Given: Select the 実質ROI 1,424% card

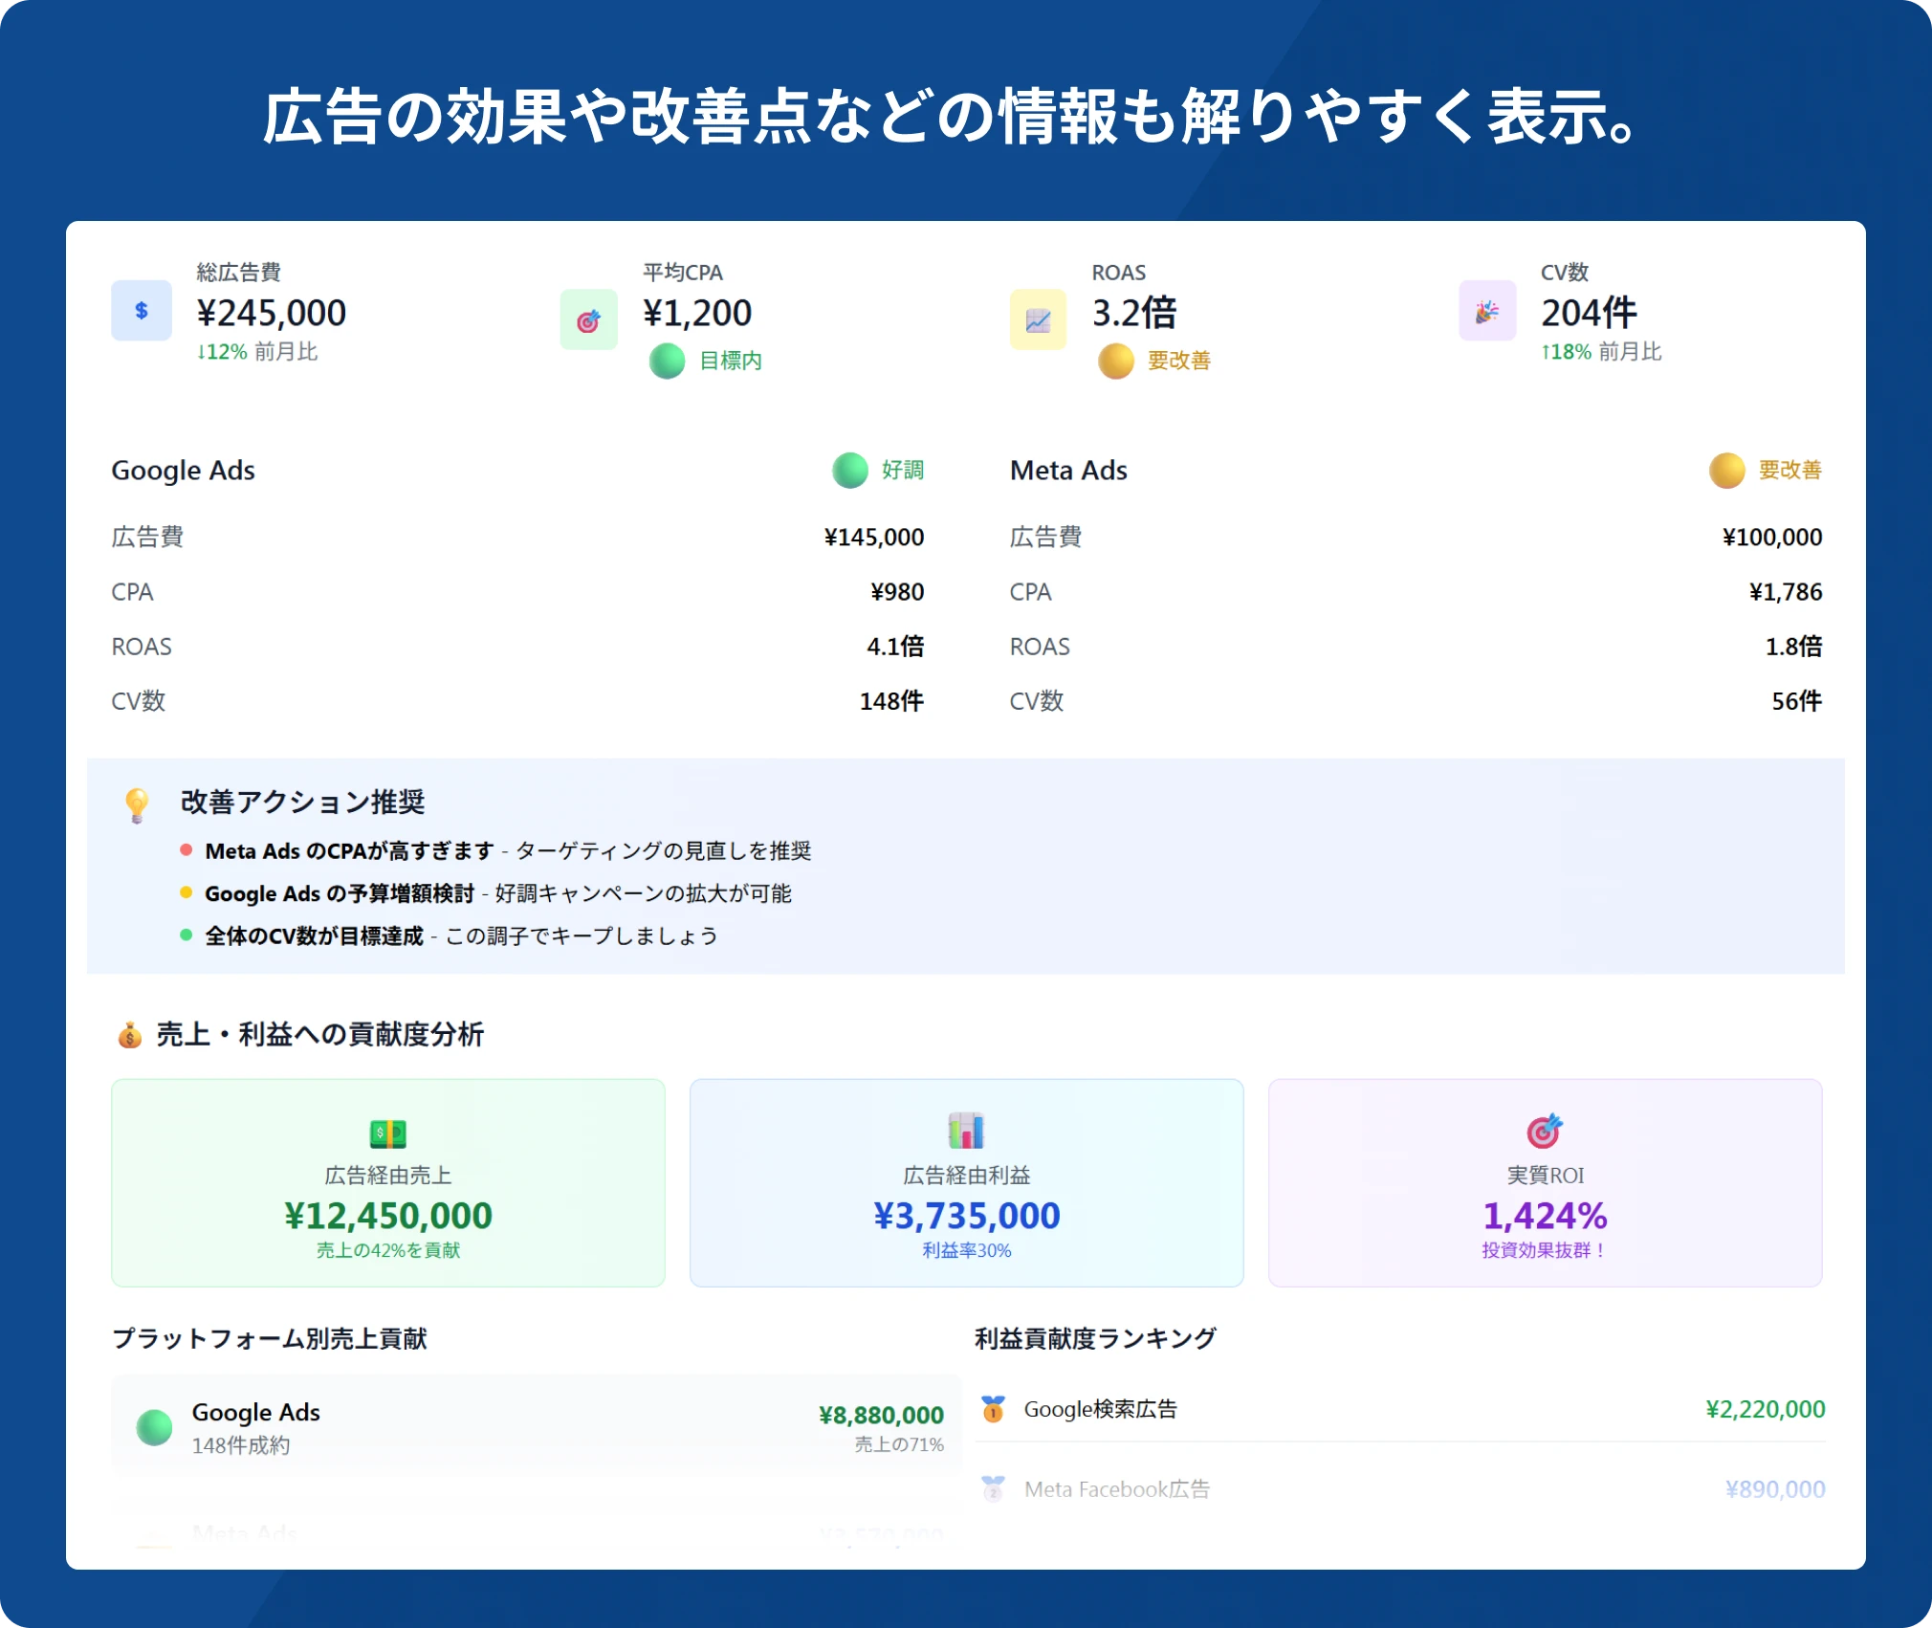Looking at the screenshot, I should (x=1544, y=1182).
